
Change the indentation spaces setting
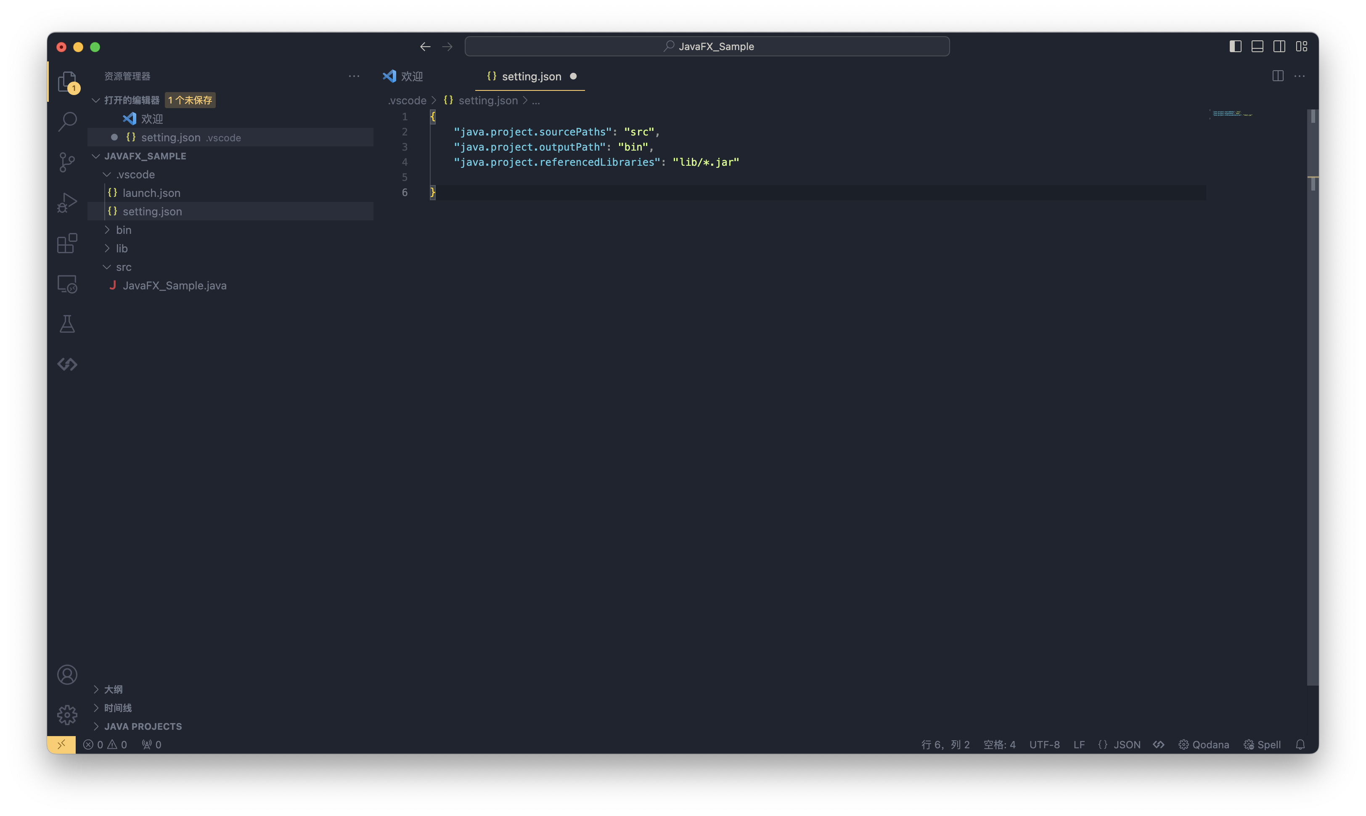[999, 744]
